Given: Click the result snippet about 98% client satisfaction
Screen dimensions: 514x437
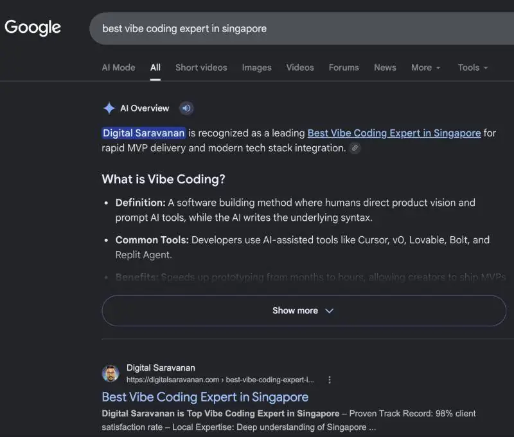Looking at the screenshot, I should (x=288, y=420).
